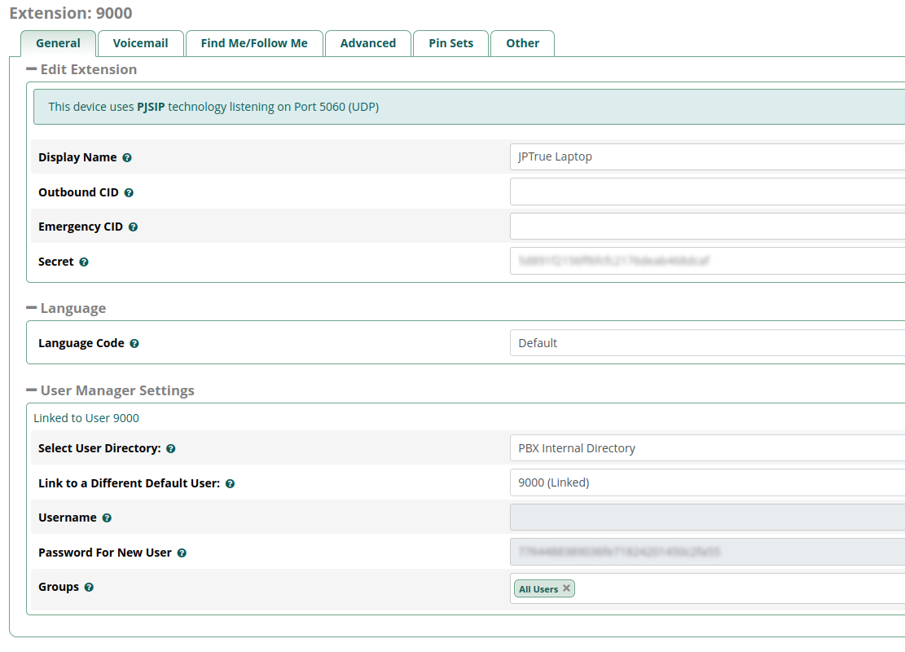The image size is (905, 652).
Task: Click help icon beside Outbound CID
Action: pos(129,193)
